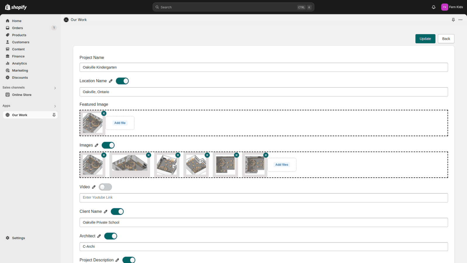Click Add files to upload more images
The height and width of the screenshot is (263, 467).
click(281, 165)
